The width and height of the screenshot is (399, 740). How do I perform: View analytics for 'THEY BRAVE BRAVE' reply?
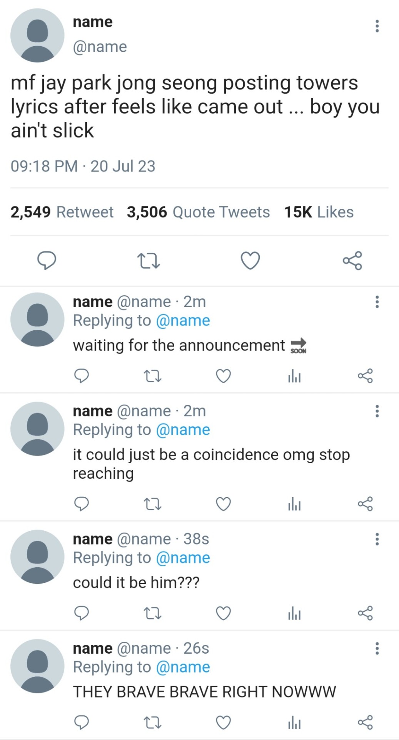pos(294,722)
